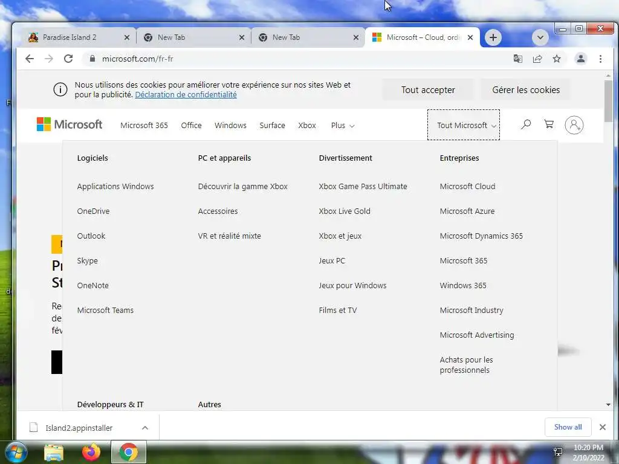Image resolution: width=619 pixels, height=464 pixels.
Task: Close the first New Tab tab
Action: point(242,37)
